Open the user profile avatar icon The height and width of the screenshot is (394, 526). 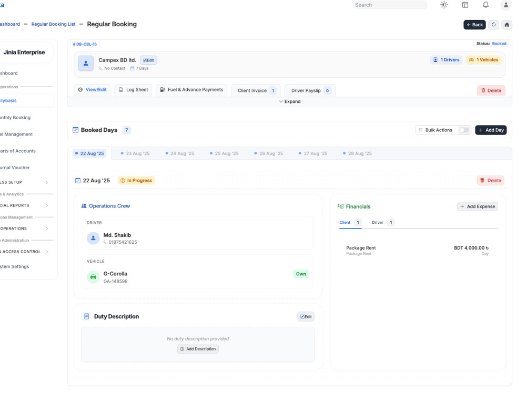point(506,5)
